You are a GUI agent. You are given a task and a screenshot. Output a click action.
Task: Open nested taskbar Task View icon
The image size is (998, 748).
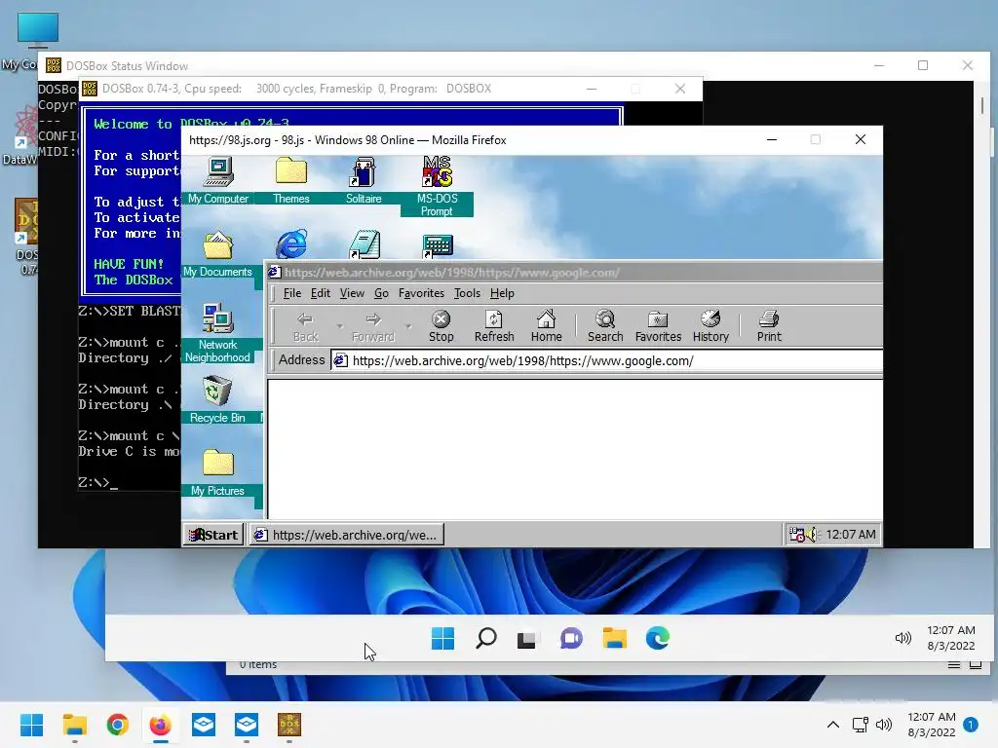(x=526, y=639)
